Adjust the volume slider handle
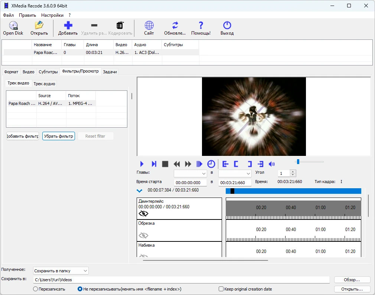 pyautogui.click(x=298, y=162)
